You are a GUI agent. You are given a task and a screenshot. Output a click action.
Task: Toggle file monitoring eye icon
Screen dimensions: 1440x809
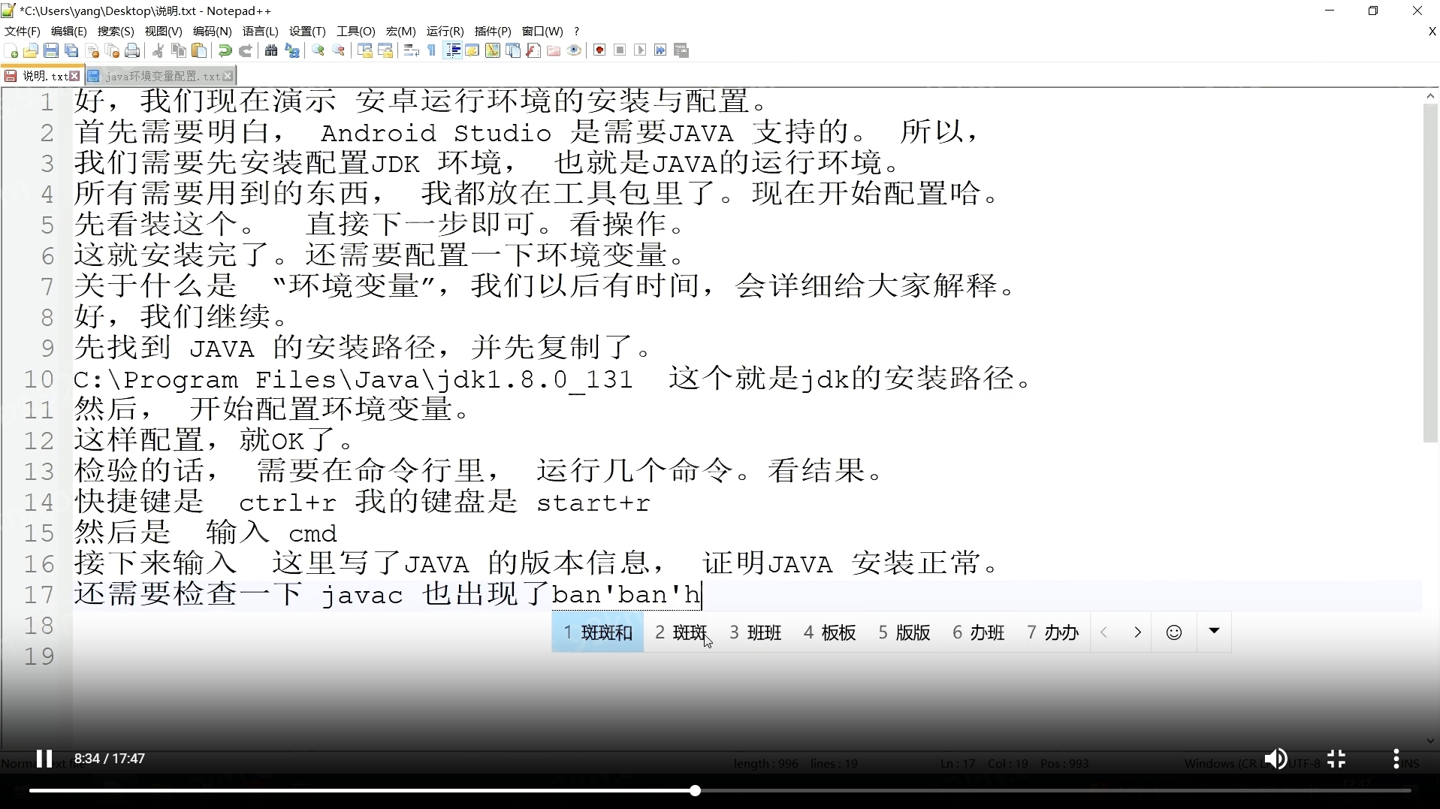click(x=574, y=50)
